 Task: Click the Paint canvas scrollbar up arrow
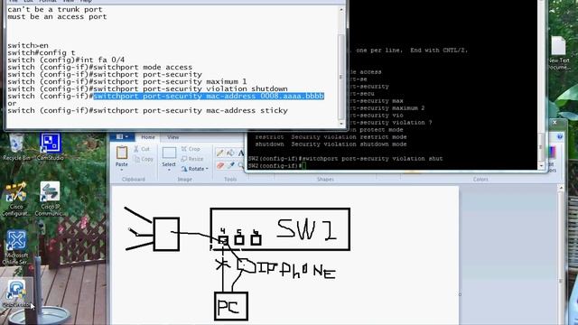click(561, 189)
